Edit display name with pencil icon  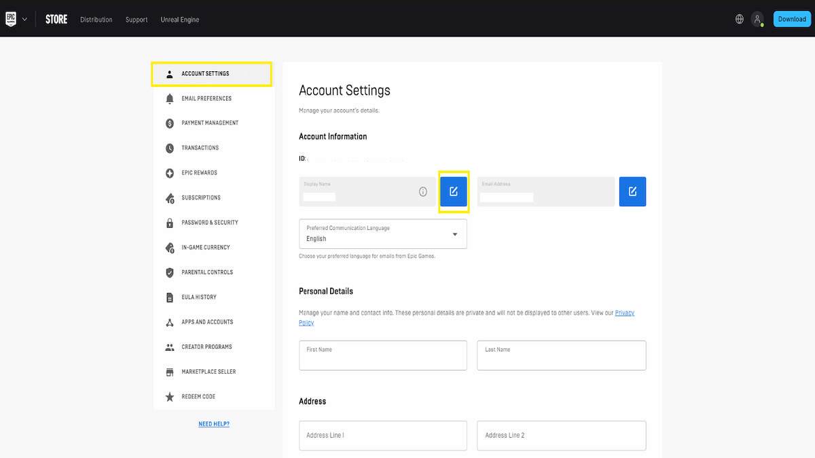453,191
